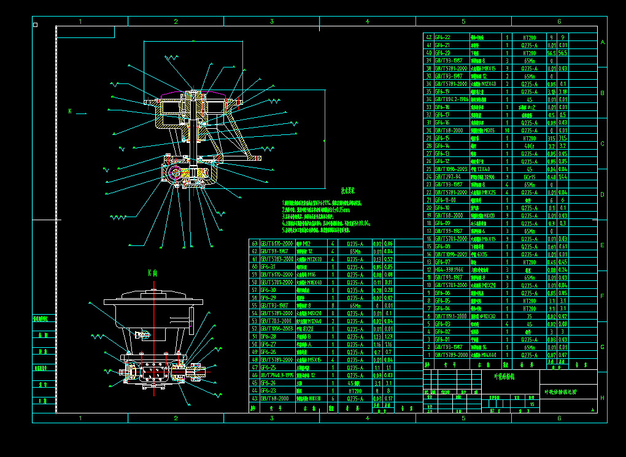Click pin standard GB/T119.1-2000
626x457 pixels.
pyautogui.click(x=450, y=316)
